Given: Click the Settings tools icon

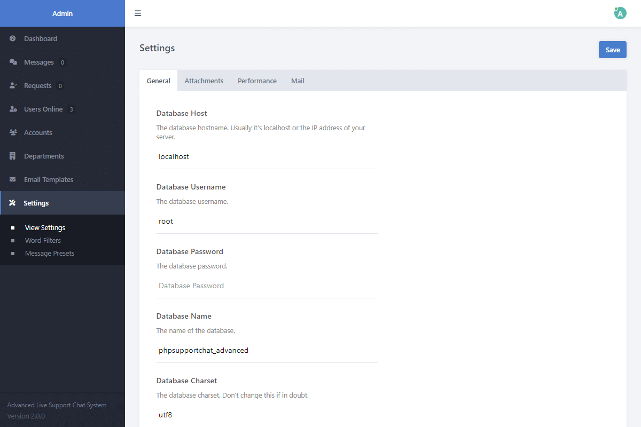Looking at the screenshot, I should [12, 203].
